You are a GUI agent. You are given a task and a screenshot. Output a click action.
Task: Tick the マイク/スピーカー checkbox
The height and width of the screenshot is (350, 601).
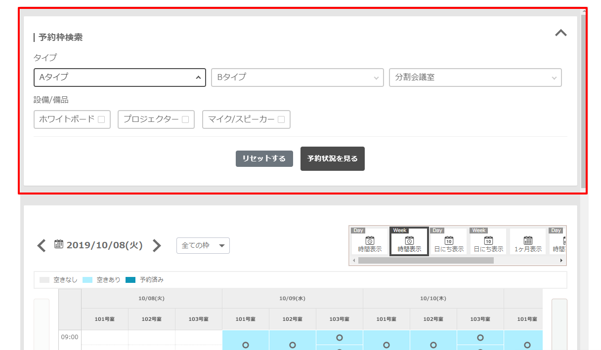281,119
